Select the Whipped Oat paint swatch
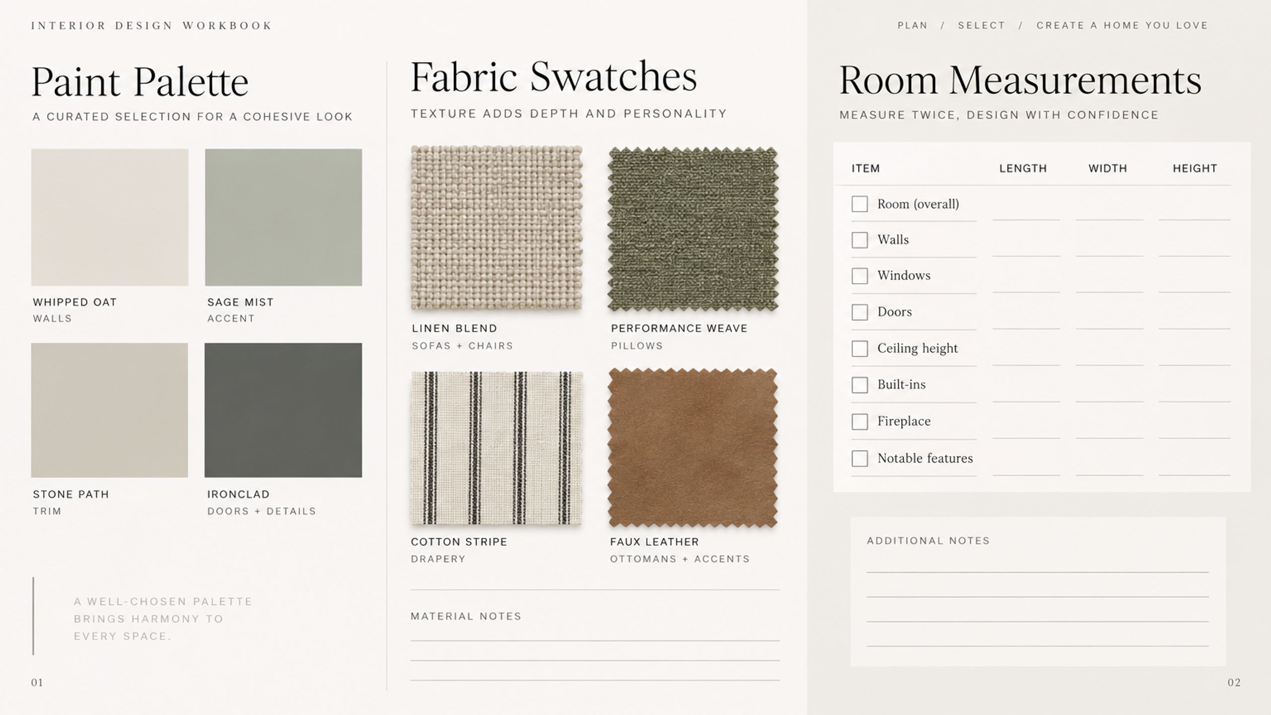 pyautogui.click(x=110, y=217)
